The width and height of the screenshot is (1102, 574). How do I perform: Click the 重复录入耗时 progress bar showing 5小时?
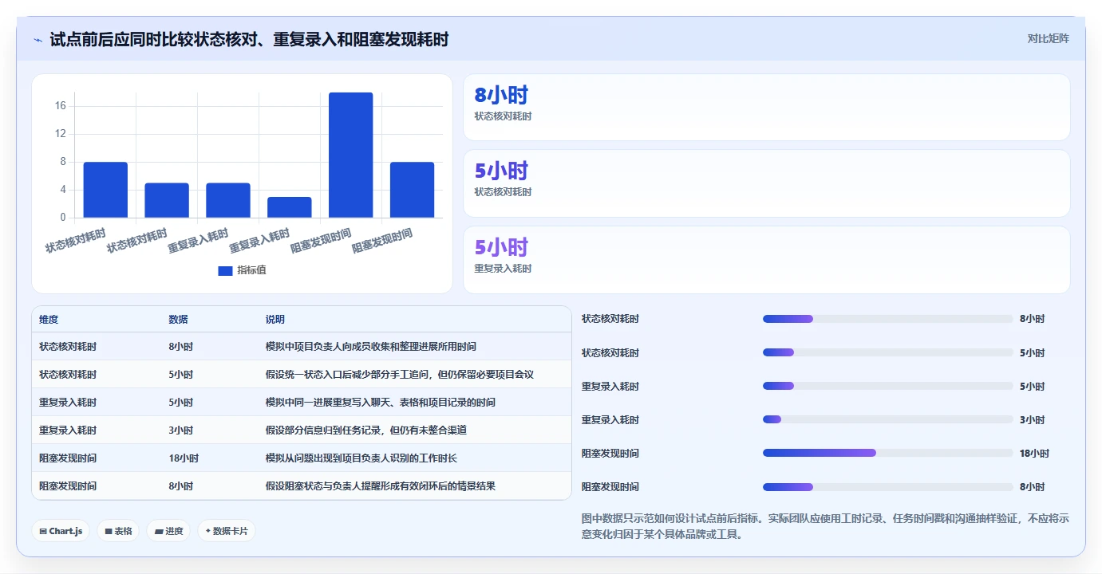[887, 386]
